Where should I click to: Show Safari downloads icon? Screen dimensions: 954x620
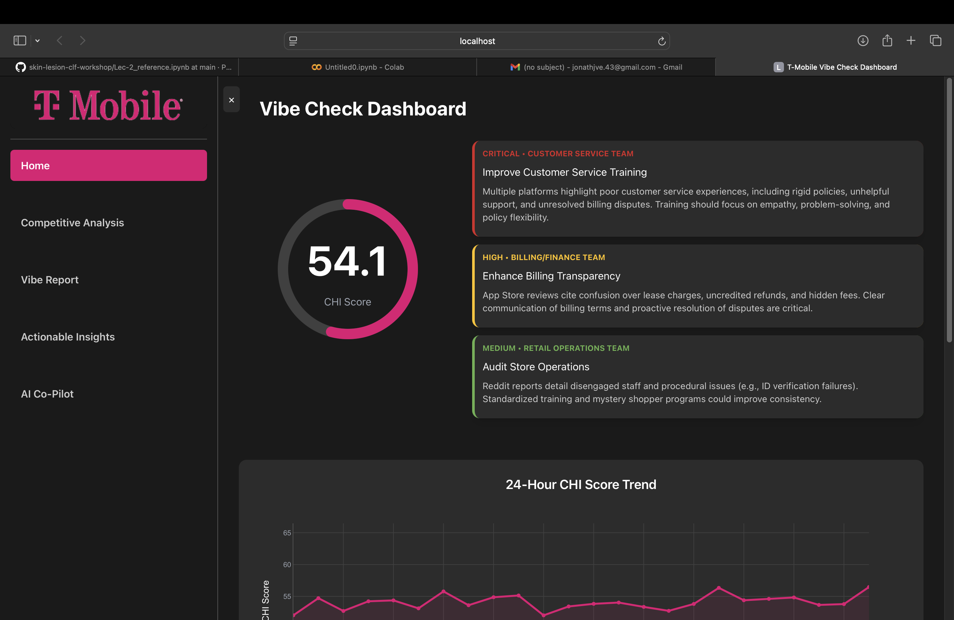(862, 41)
